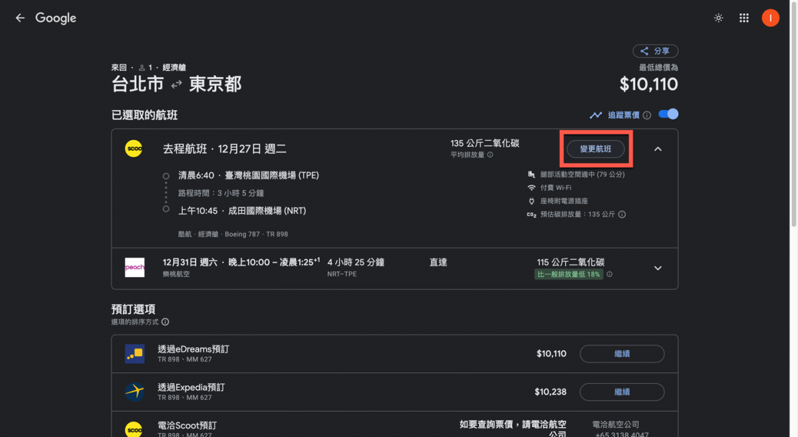
Task: Click the power outlet icon
Action: 531,201
